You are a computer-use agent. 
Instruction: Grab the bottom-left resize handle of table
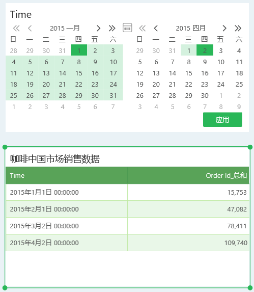pyautogui.click(x=5, y=288)
